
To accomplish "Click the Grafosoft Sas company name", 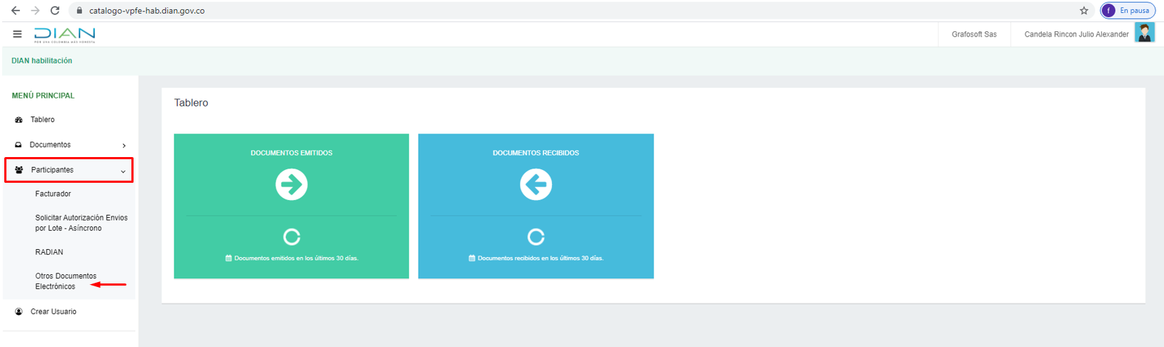I will (x=973, y=34).
